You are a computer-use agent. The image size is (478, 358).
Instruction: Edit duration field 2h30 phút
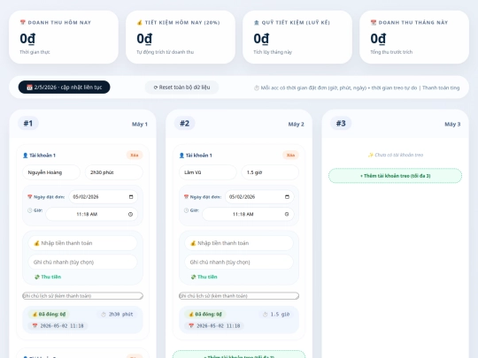[x=113, y=172]
